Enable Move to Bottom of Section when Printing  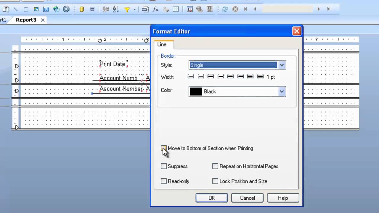coord(164,148)
